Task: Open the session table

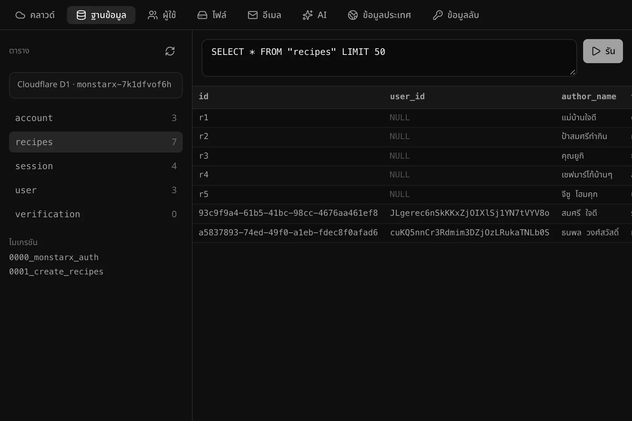Action: (x=96, y=166)
